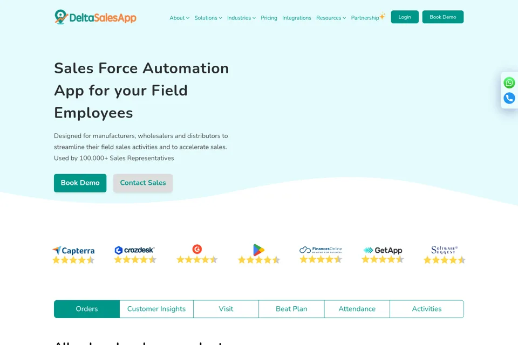Viewport: 518px width, 345px height.
Task: Switch to the Customer Insights tab
Action: [x=156, y=309]
